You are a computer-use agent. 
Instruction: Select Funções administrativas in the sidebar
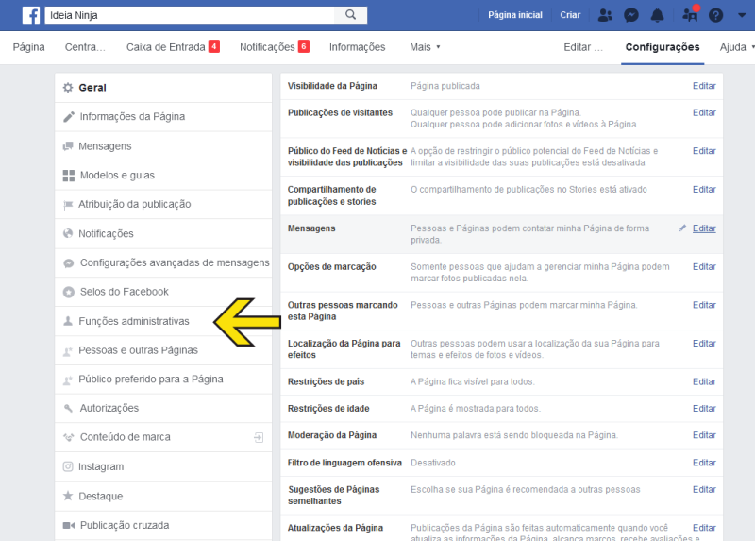[x=133, y=321]
